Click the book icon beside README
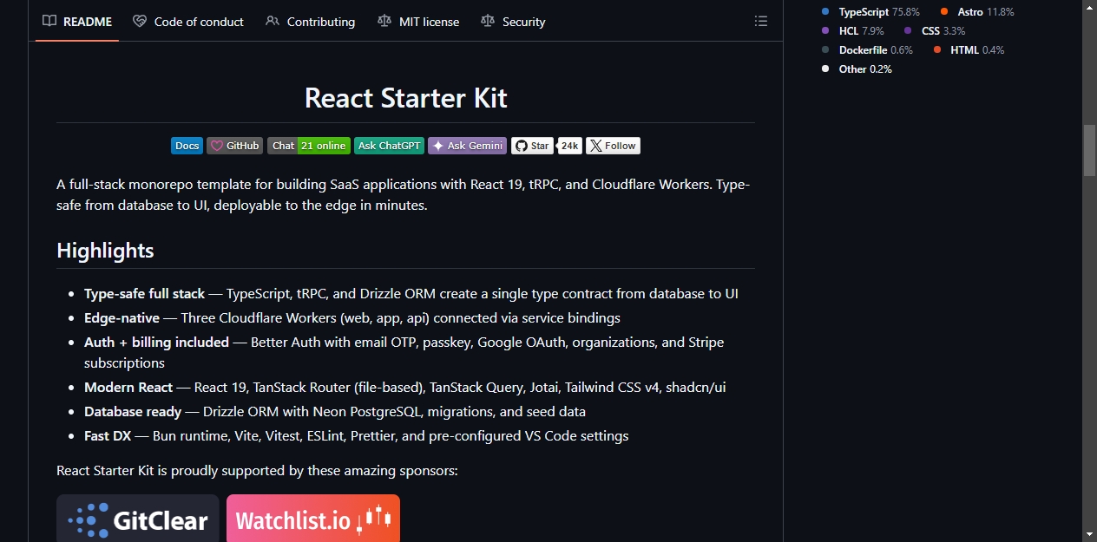1097x542 pixels. point(50,21)
